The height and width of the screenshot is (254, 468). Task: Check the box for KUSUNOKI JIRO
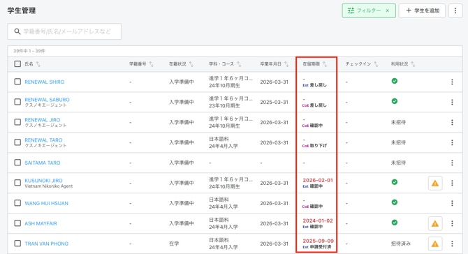point(17,183)
